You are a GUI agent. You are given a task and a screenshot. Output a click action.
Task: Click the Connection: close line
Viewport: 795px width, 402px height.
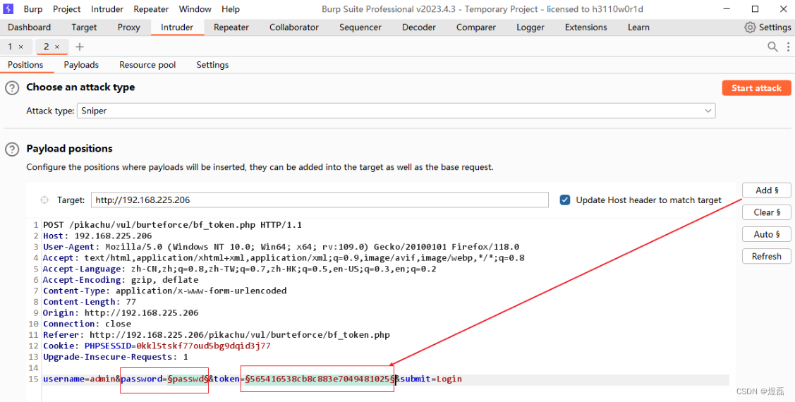click(87, 324)
